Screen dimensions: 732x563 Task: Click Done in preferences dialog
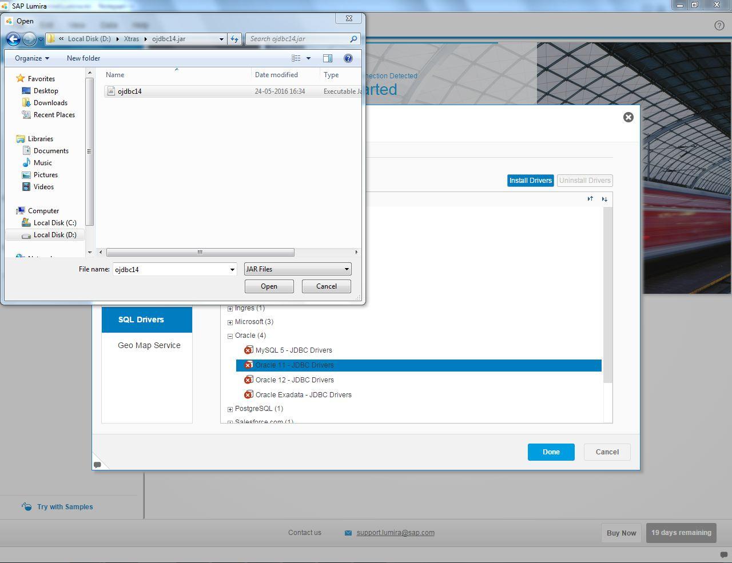tap(551, 452)
